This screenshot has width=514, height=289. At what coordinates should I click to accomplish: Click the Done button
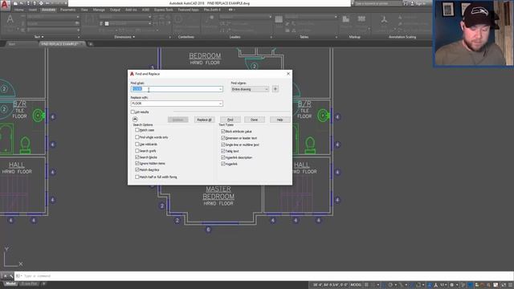(x=254, y=120)
